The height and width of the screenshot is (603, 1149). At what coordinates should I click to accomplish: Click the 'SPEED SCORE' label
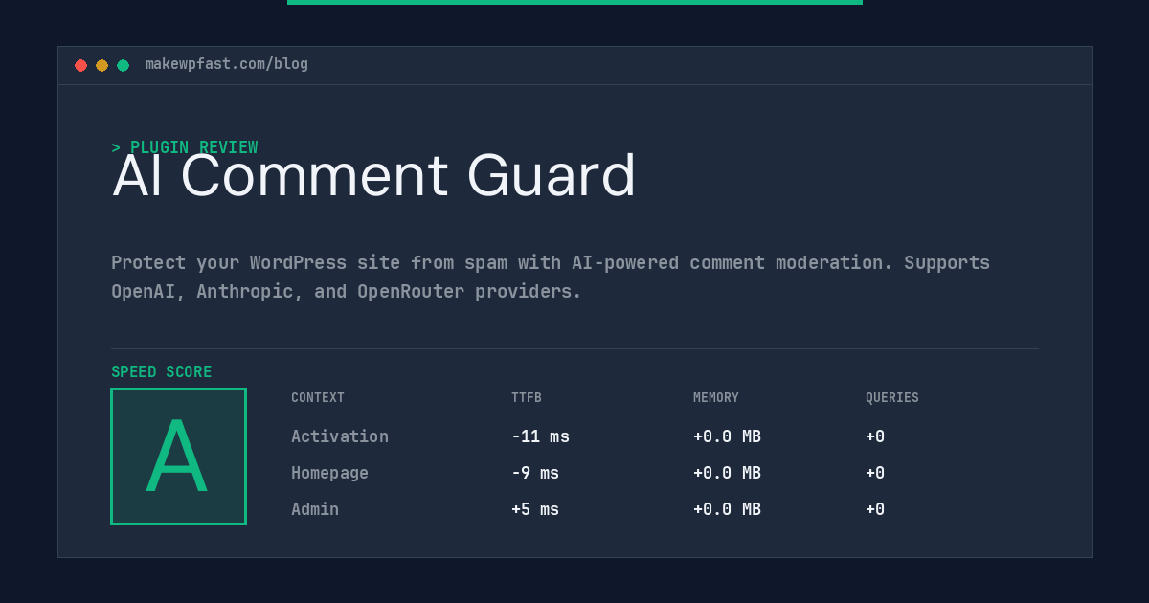(162, 372)
